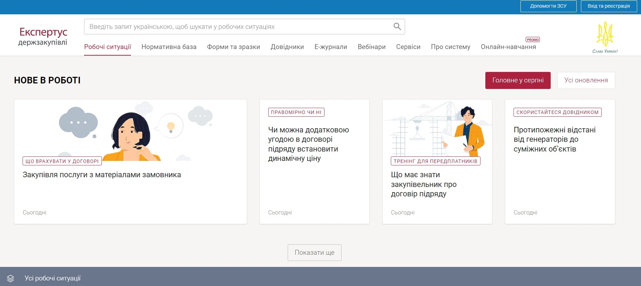Go to Е-журнали section
This screenshot has width=641, height=286.
(x=331, y=47)
